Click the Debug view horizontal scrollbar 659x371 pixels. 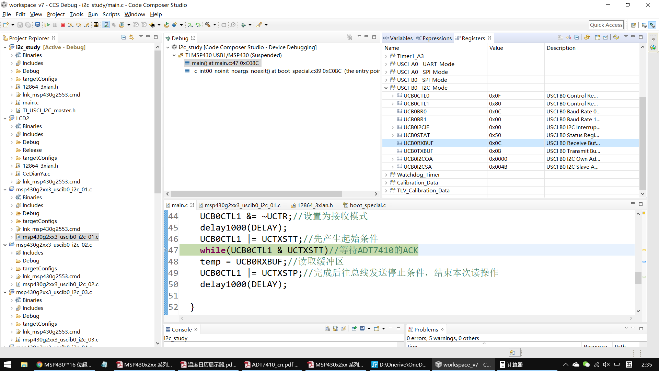click(256, 194)
